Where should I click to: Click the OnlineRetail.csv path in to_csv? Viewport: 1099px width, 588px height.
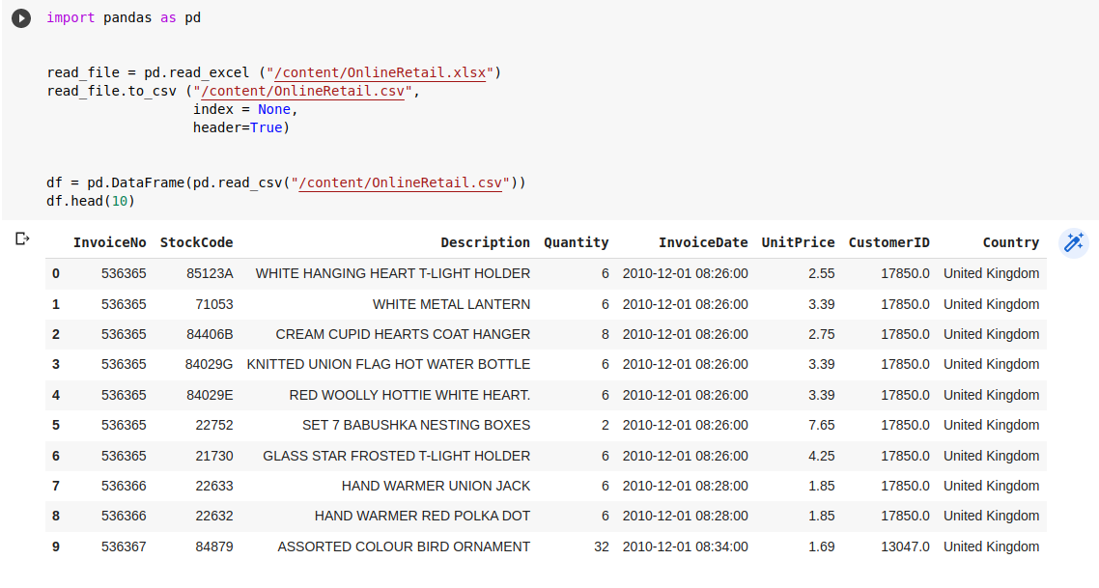(304, 92)
